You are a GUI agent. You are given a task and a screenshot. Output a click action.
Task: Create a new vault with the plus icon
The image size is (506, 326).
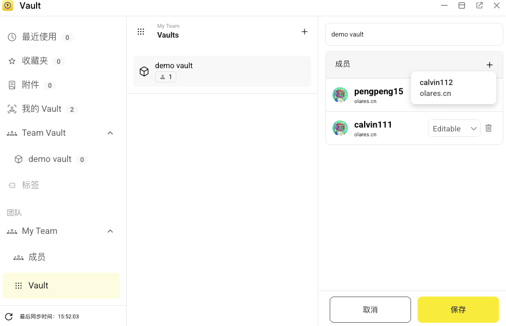(x=304, y=31)
